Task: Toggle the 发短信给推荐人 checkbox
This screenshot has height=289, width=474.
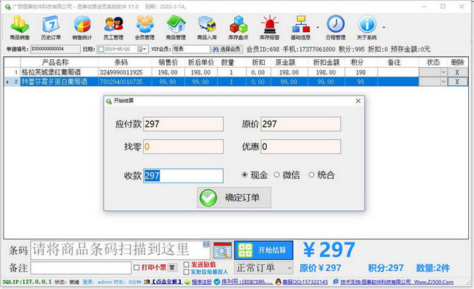Action: pos(186,271)
